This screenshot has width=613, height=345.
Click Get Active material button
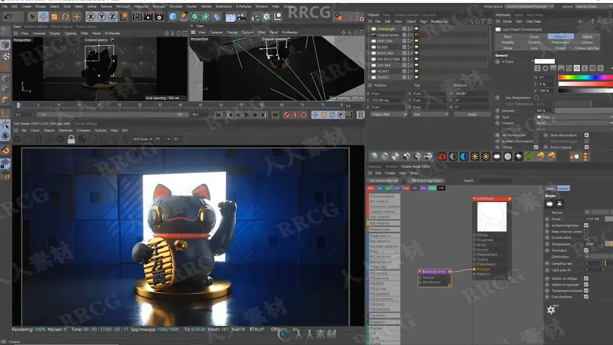384,180
